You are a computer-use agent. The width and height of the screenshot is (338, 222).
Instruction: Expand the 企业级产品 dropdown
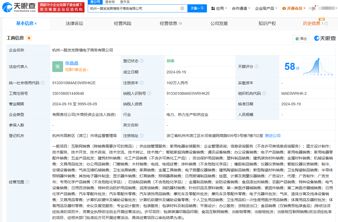point(266,8)
